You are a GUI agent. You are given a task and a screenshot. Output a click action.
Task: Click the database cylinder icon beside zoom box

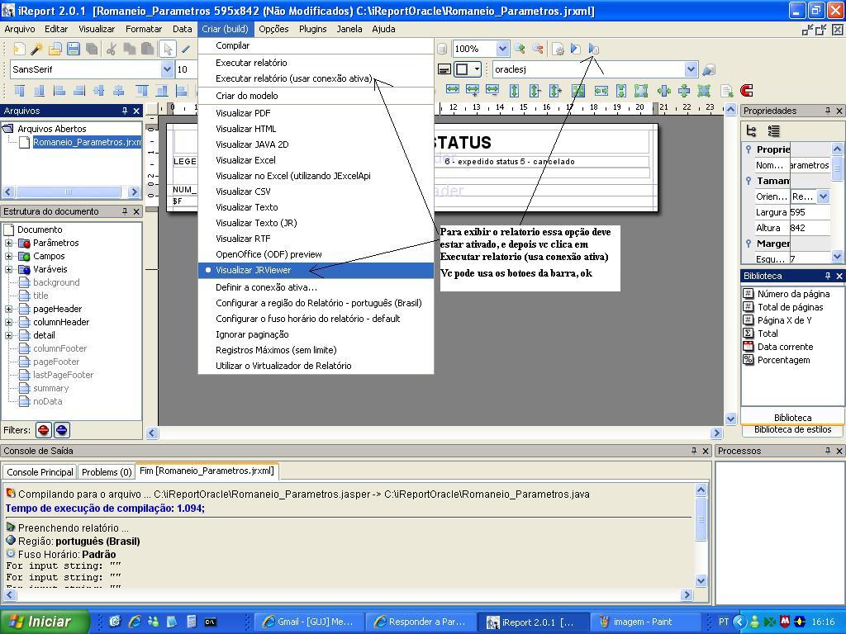[442, 49]
